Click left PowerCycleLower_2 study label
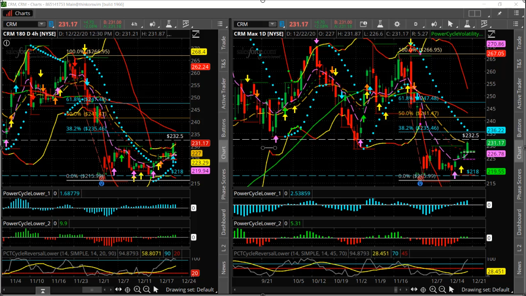Screen dimensions: 526x296 [27, 224]
